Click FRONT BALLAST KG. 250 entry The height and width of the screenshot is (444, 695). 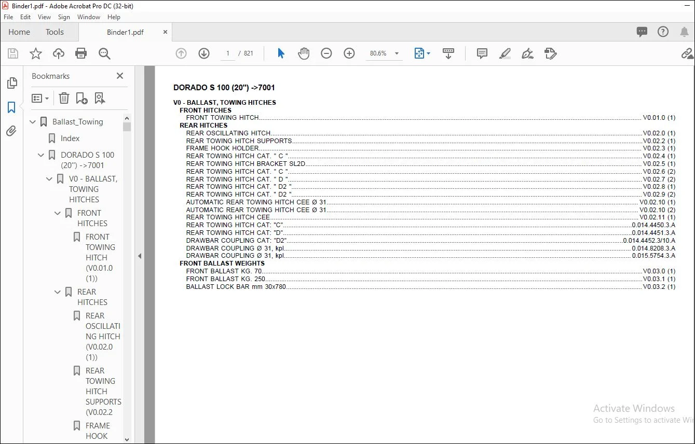430,279
